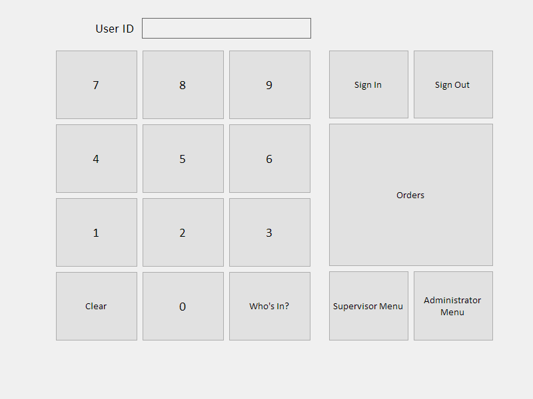Clear the entered User ID
The height and width of the screenshot is (399, 533).
pyautogui.click(x=96, y=307)
